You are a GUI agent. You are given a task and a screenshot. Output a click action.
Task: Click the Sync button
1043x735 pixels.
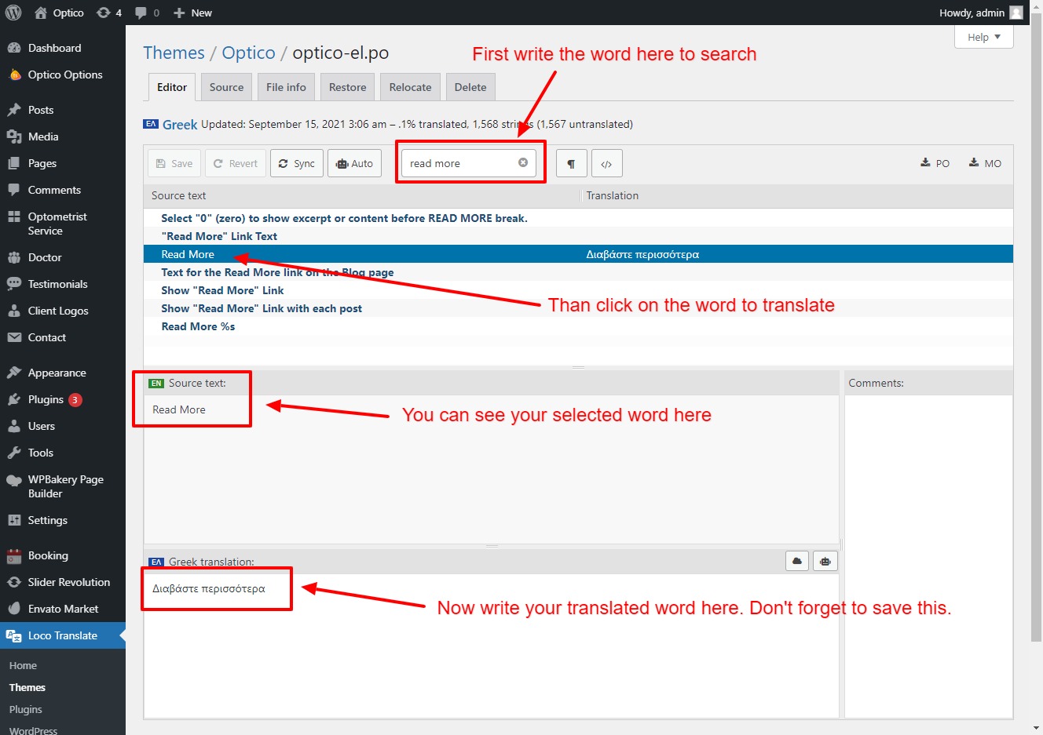tap(297, 163)
